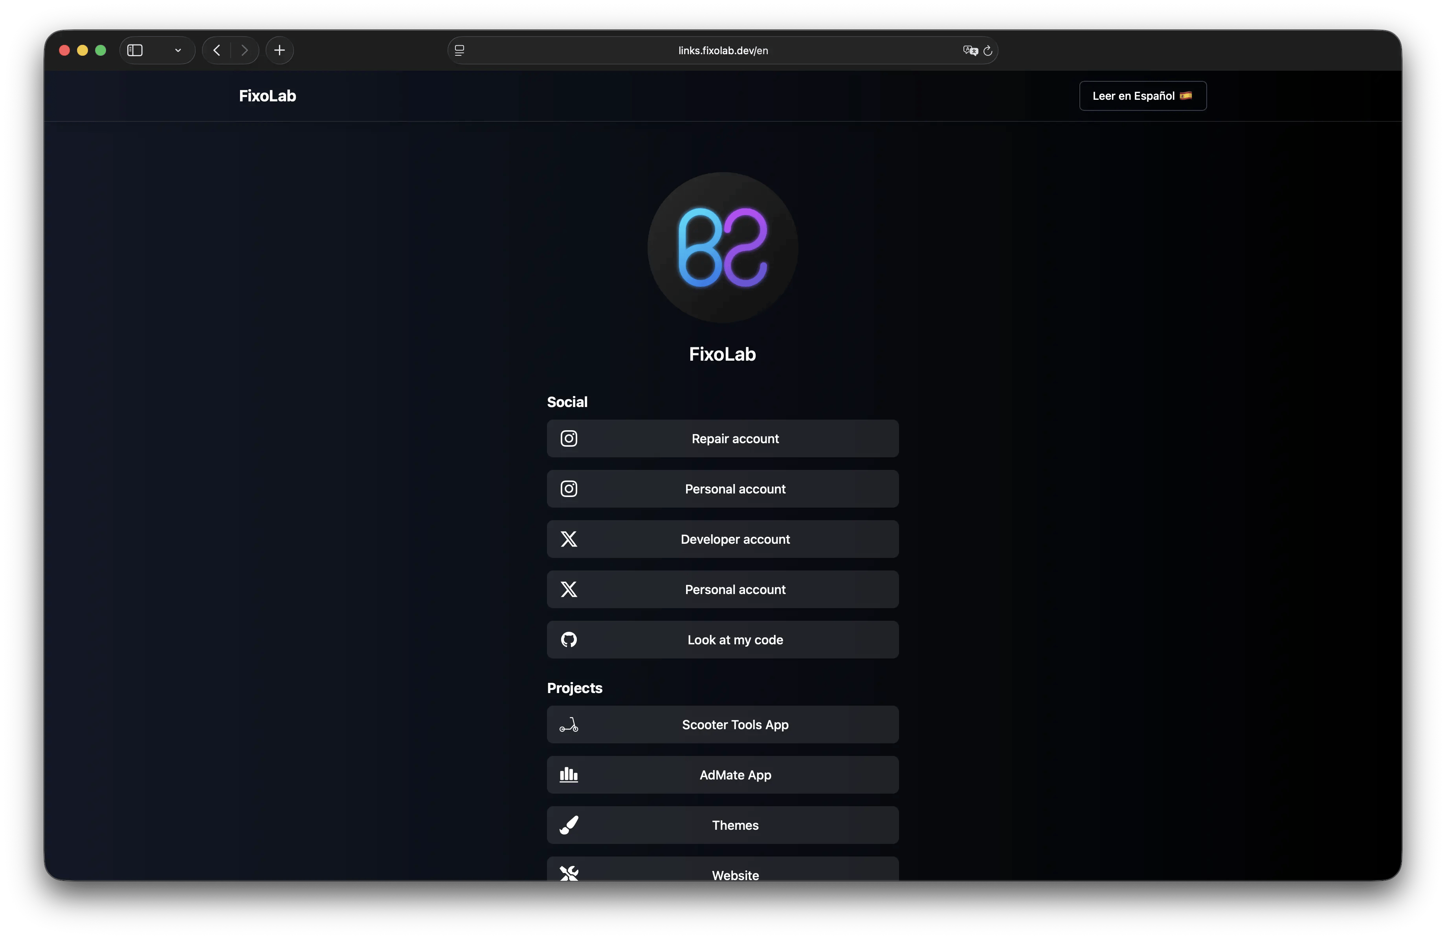Click the links.fixolab.dev address field

click(722, 50)
